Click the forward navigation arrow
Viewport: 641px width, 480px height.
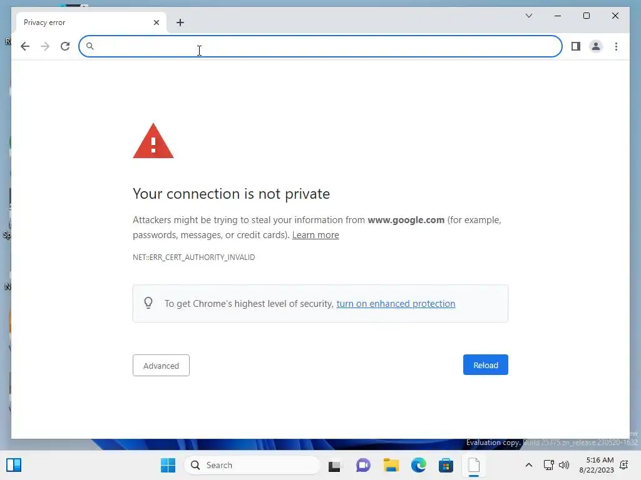pos(45,46)
